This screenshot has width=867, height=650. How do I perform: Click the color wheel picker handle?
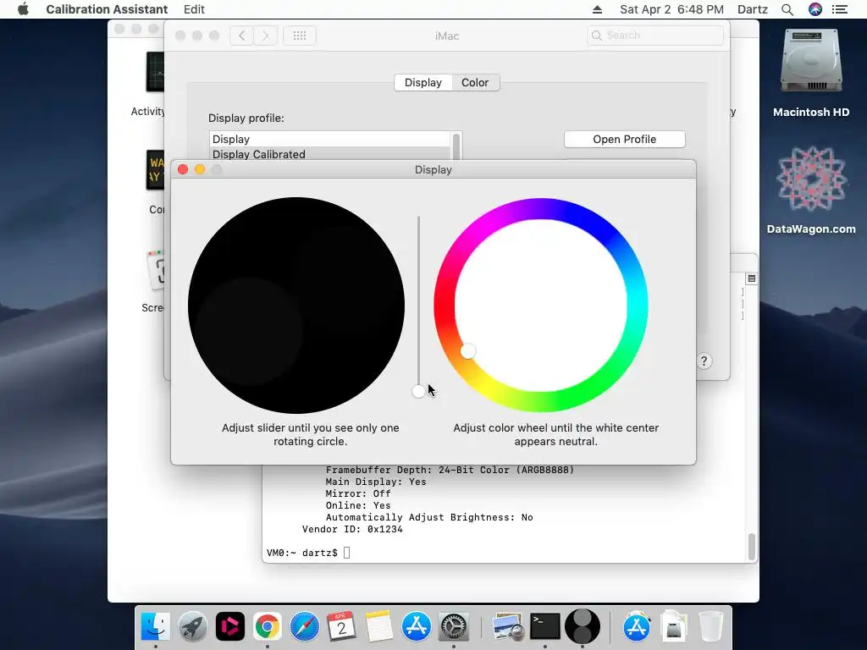coord(467,351)
